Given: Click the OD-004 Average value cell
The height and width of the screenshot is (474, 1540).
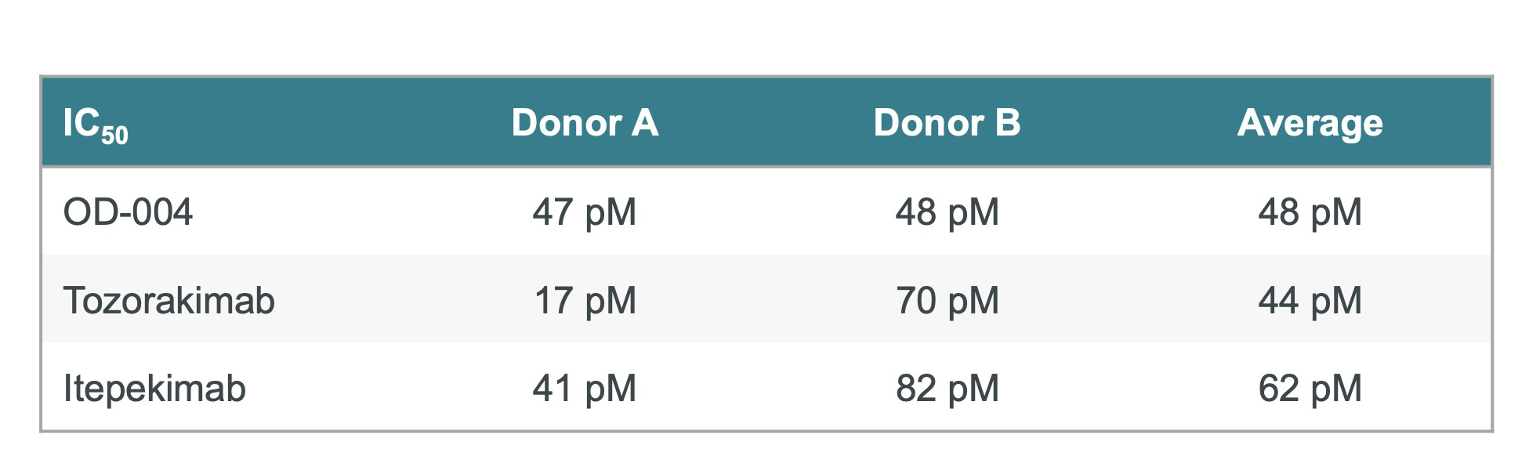Looking at the screenshot, I should click(x=1310, y=212).
